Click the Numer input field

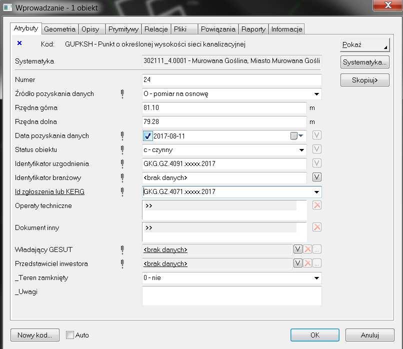click(x=231, y=79)
